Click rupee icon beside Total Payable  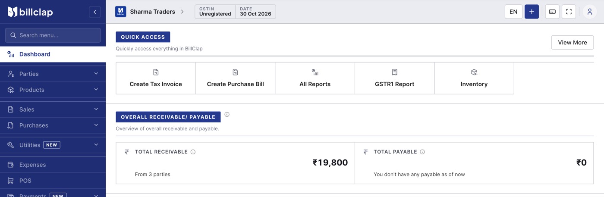coord(365,152)
